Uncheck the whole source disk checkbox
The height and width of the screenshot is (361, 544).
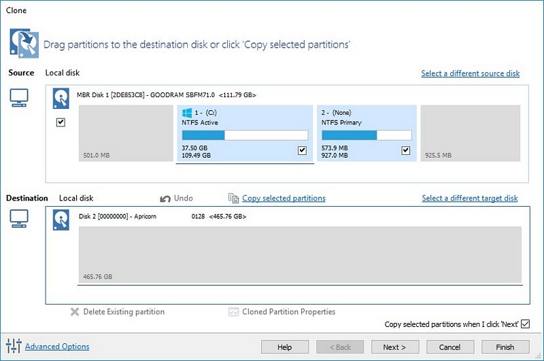point(61,122)
